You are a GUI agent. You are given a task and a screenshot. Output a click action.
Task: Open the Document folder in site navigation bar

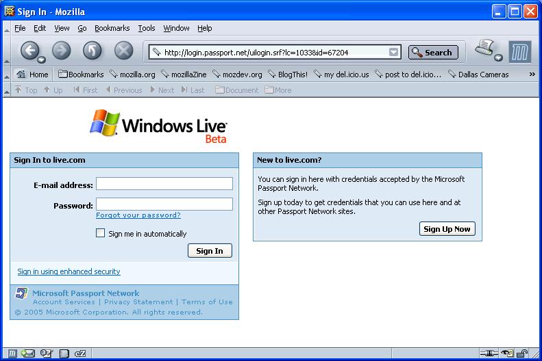pyautogui.click(x=237, y=90)
